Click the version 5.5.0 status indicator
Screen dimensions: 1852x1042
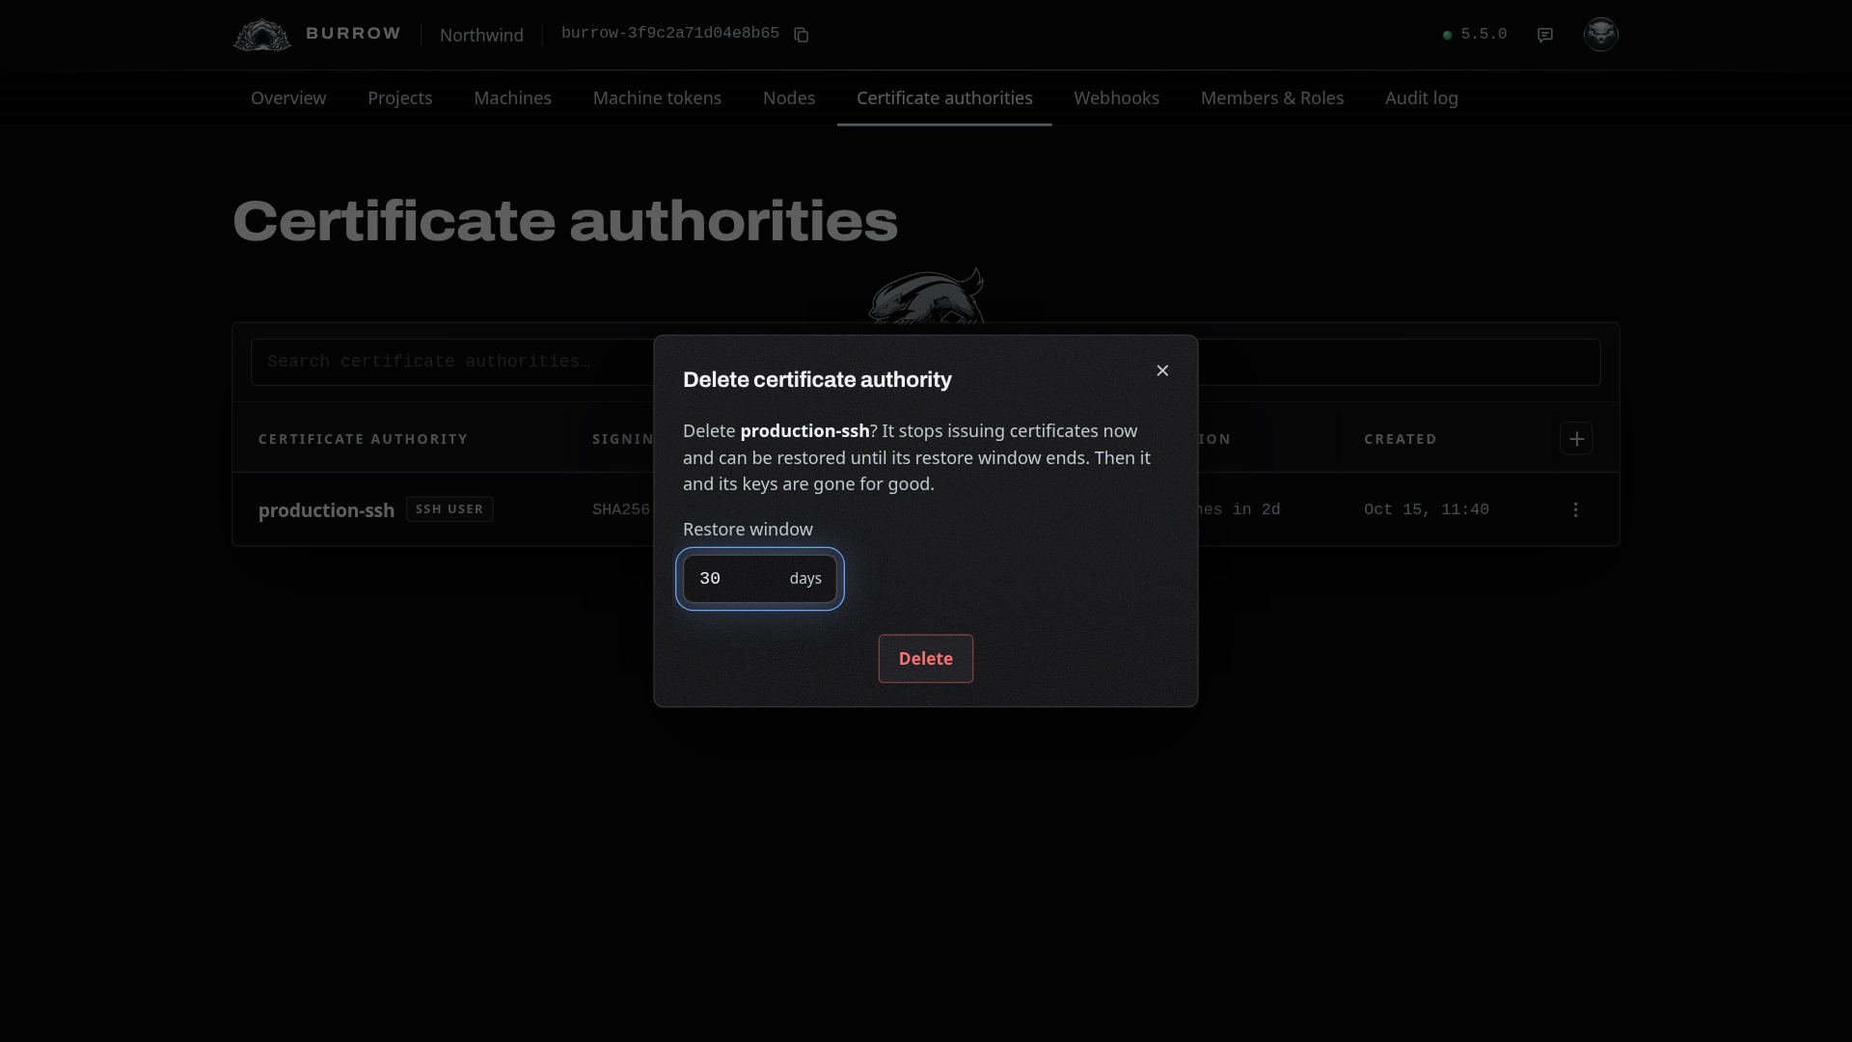pyautogui.click(x=1475, y=35)
